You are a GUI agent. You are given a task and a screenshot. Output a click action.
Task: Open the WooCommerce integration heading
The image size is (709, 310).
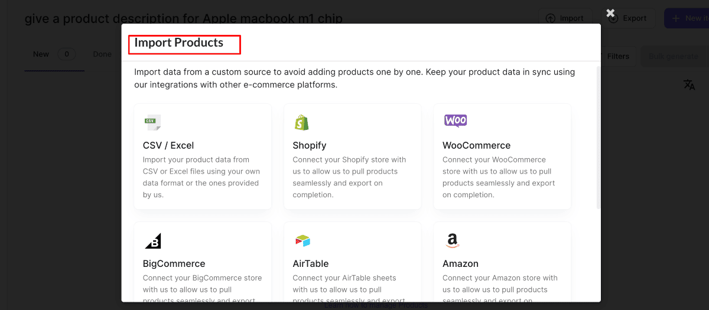[476, 145]
